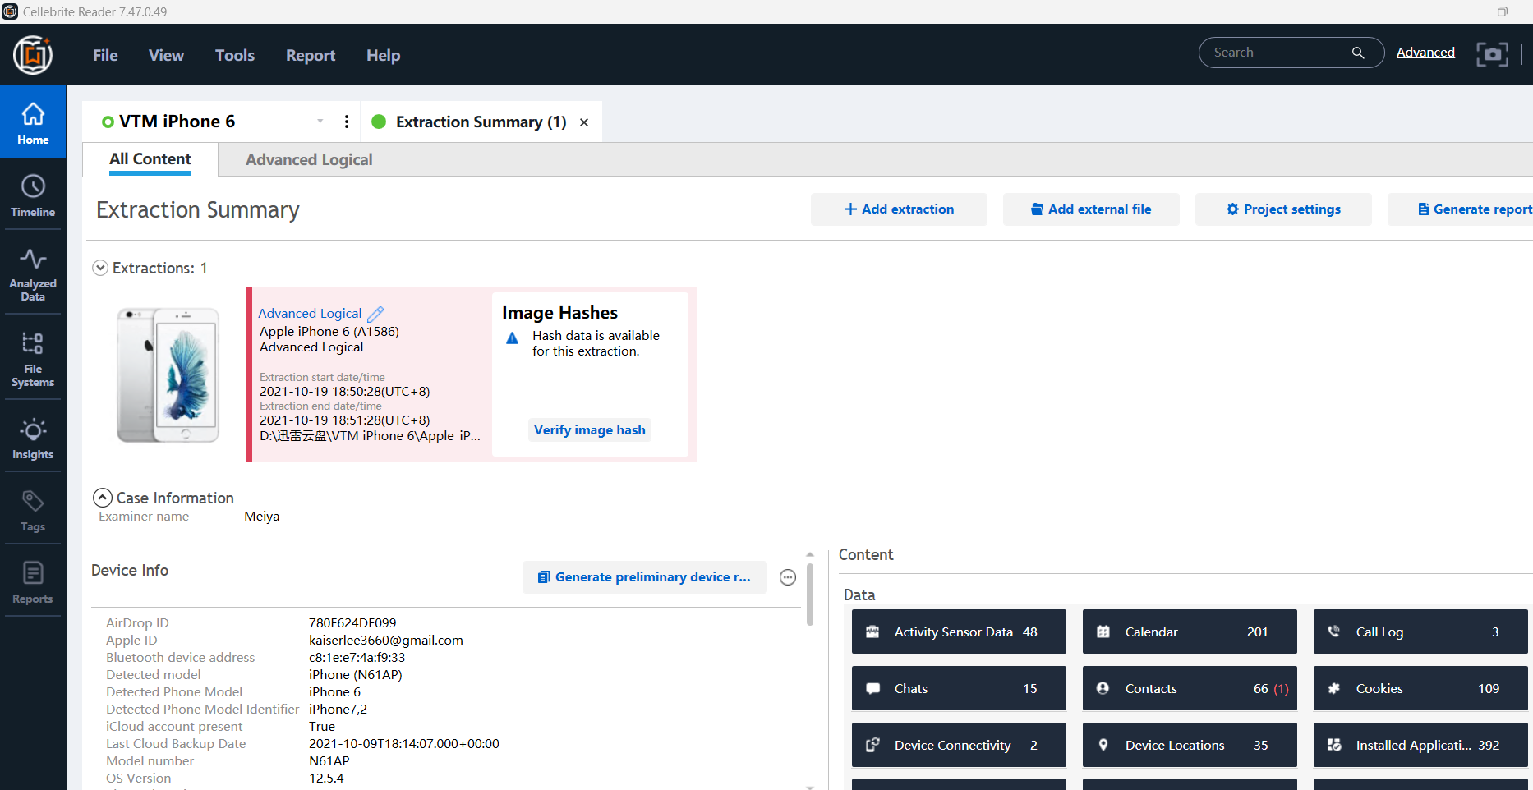Open the Timeline view
This screenshot has width=1533, height=790.
33,196
